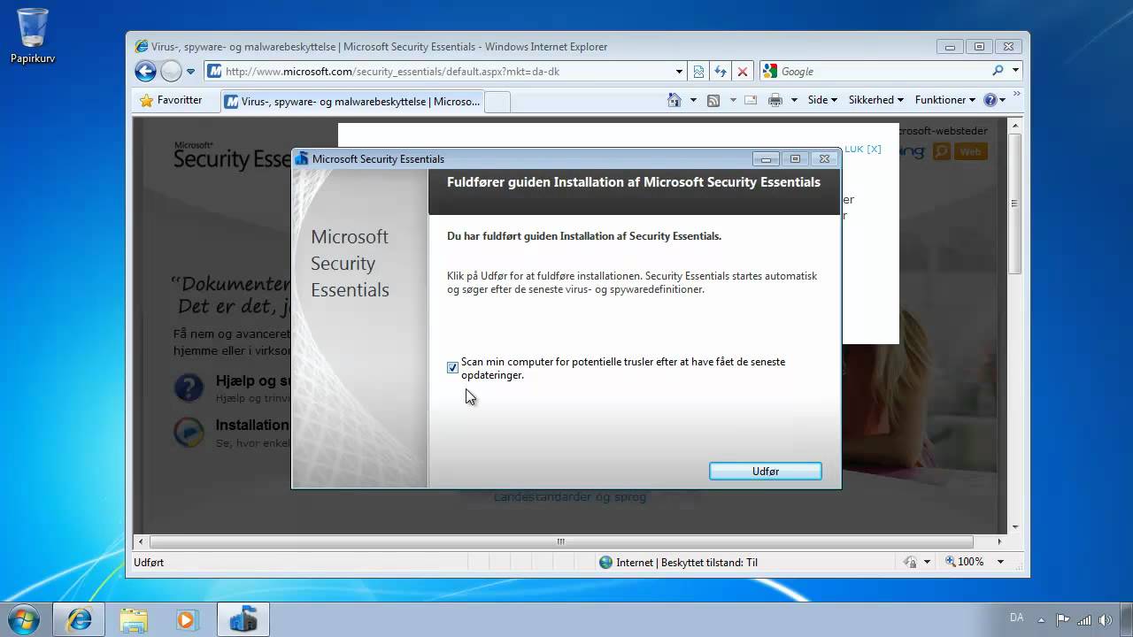Viewport: 1133px width, 637px height.
Task: Click the IE forward navigation arrow
Action: 172,72
